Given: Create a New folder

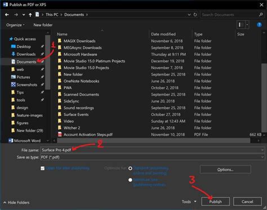Looking at the screenshot, I should [x=43, y=25].
